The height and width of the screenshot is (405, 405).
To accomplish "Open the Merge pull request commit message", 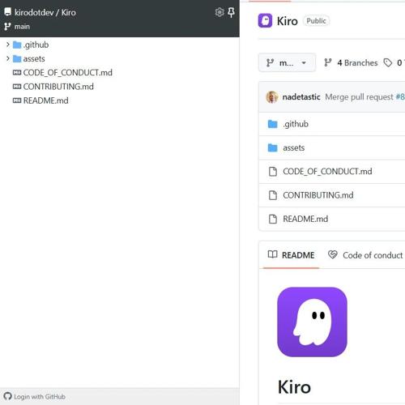I will (359, 97).
